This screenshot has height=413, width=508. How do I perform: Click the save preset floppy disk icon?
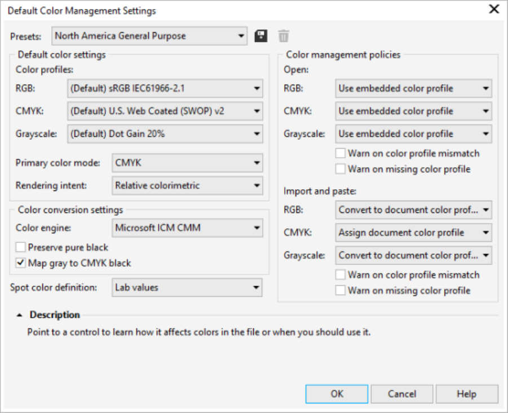pos(260,36)
